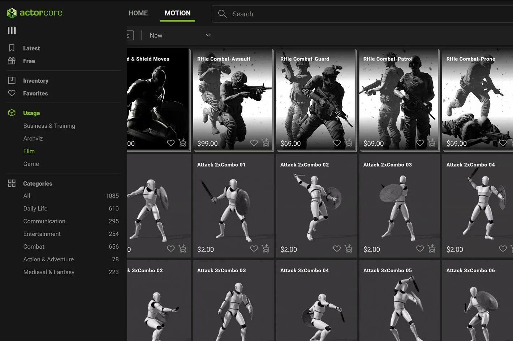Click the Favorites heart icon in sidebar
Screen dimensions: 513x341
pyautogui.click(x=12, y=93)
